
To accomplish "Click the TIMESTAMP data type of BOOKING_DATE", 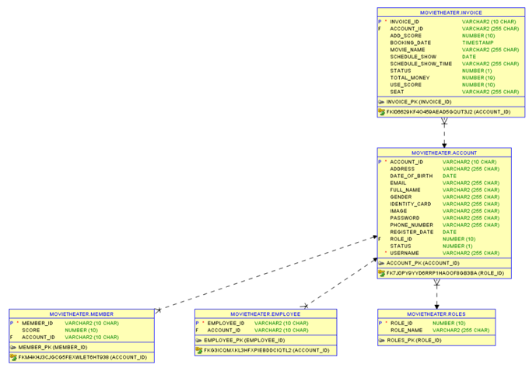I will [x=478, y=43].
